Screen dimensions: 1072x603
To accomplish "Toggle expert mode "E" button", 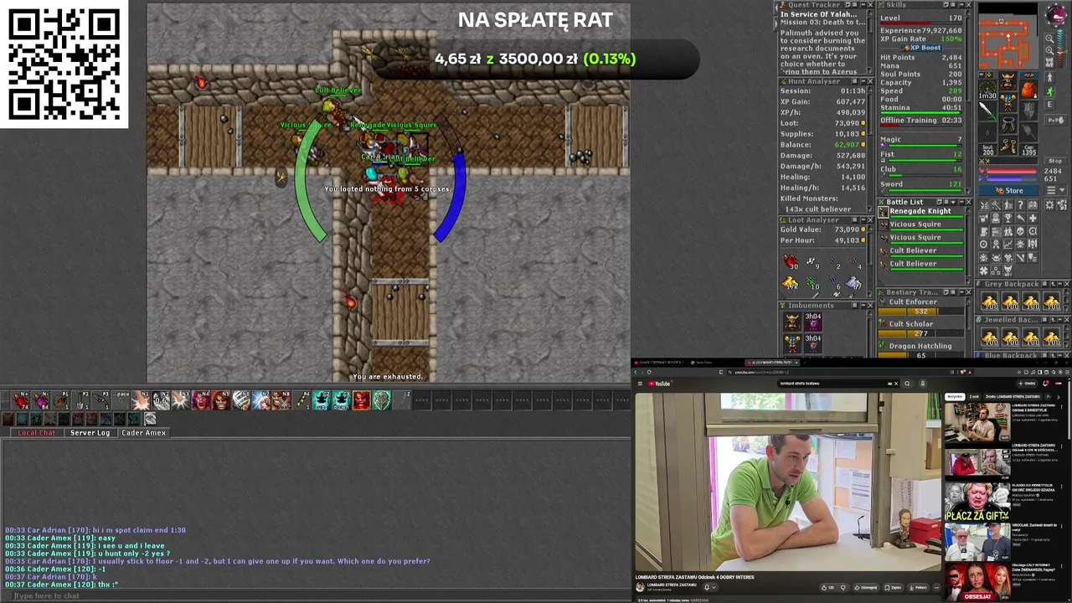I will click(1051, 105).
